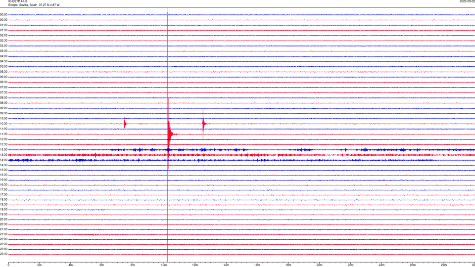Select the 14m axis tick label
The width and height of the screenshot is (475, 267).
pyautogui.click(x=226, y=265)
